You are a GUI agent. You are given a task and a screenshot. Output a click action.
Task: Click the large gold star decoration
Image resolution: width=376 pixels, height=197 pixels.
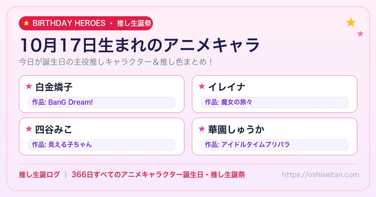351,22
